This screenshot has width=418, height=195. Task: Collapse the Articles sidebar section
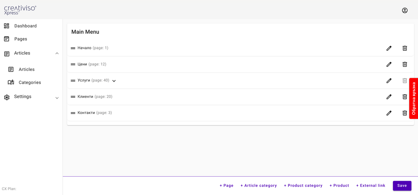(57, 53)
